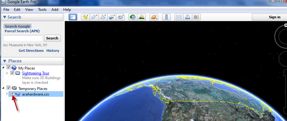287x121 pixels.
Task: Open the Add menu
Action: [x=55, y=10]
